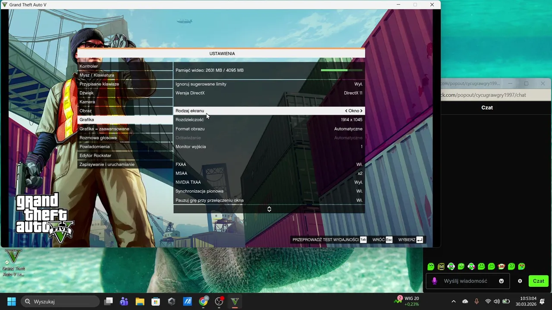This screenshot has width=552, height=310.
Task: Open the emoji picker smiley in the message box
Action: [x=501, y=281]
